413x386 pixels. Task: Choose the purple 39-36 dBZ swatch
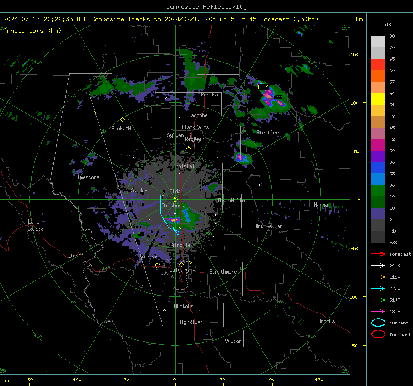[378, 156]
